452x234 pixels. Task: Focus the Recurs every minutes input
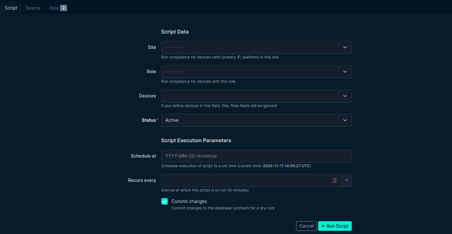246,180
